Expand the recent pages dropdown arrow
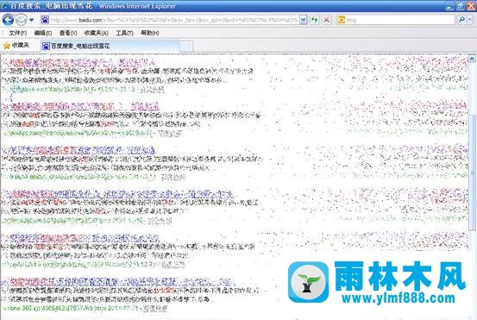 pyautogui.click(x=31, y=21)
